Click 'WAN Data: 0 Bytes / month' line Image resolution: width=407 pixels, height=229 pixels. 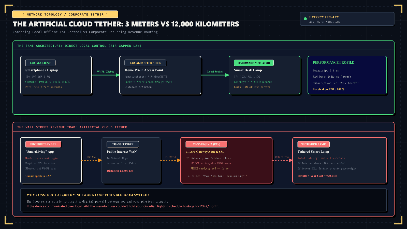click(332, 77)
